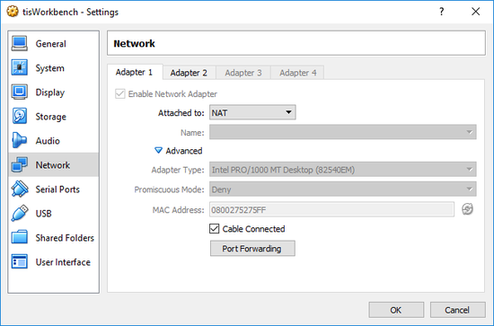This screenshot has height=326, width=494.
Task: Click the Shared Folders folder icon
Action: 20,237
